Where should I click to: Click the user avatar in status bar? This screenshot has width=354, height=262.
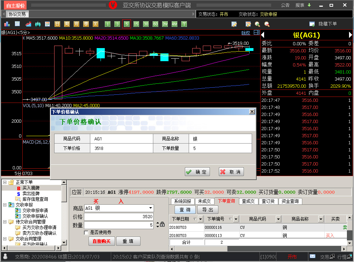(5, 256)
